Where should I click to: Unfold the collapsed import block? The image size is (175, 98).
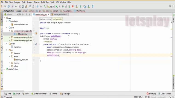point(39,28)
